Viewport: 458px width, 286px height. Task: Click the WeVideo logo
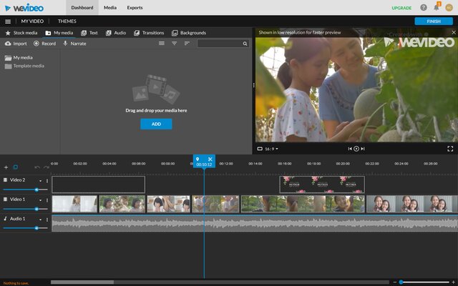click(x=24, y=8)
